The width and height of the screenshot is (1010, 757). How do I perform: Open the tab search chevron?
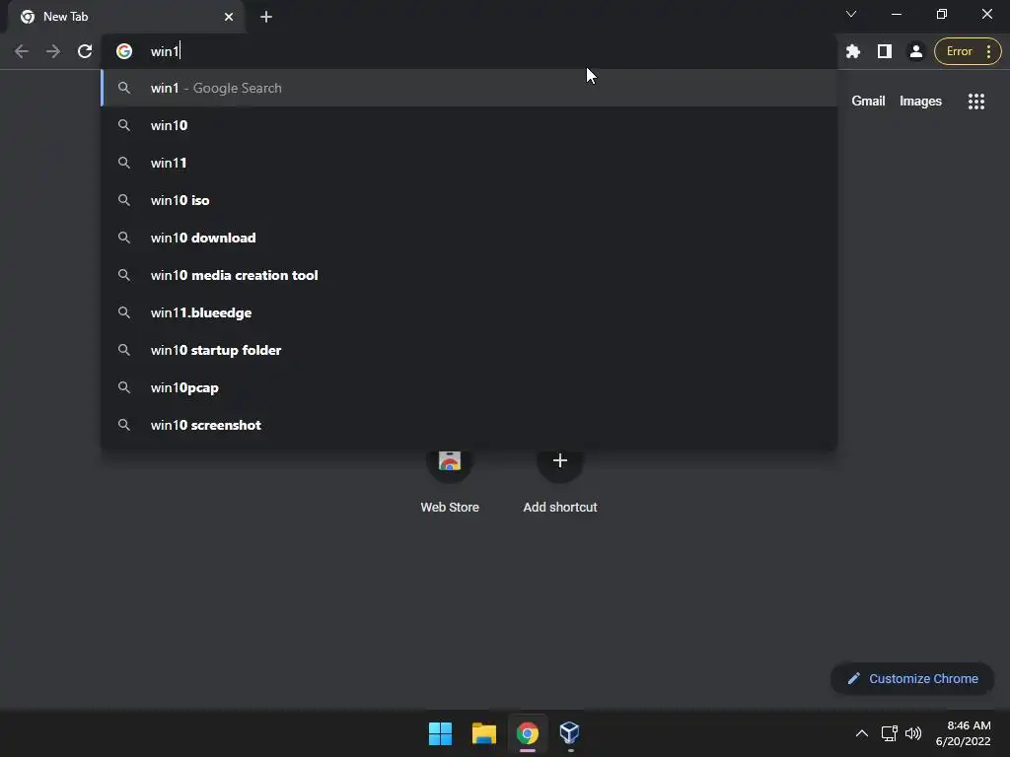tap(851, 14)
